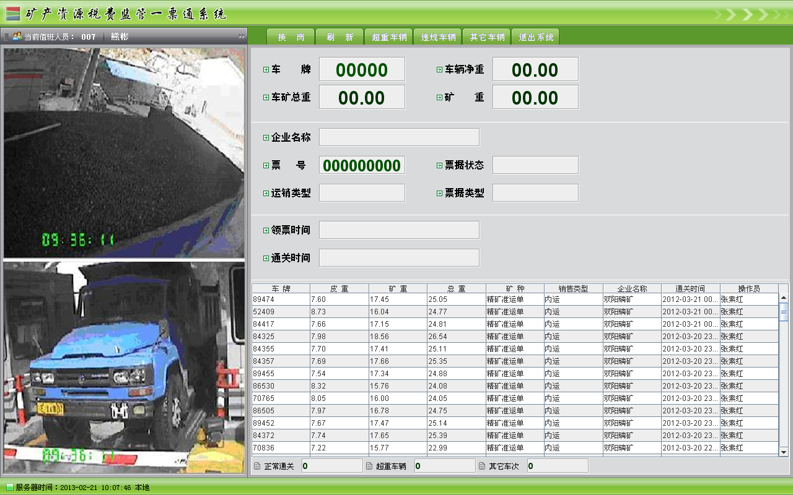Click the document icon next to 超重车辆 counter
Screen dimensions: 793x495
point(369,467)
